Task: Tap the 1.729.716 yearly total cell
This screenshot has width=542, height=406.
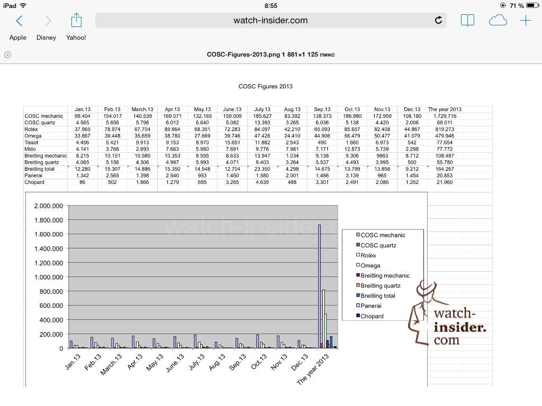Action: click(x=445, y=116)
